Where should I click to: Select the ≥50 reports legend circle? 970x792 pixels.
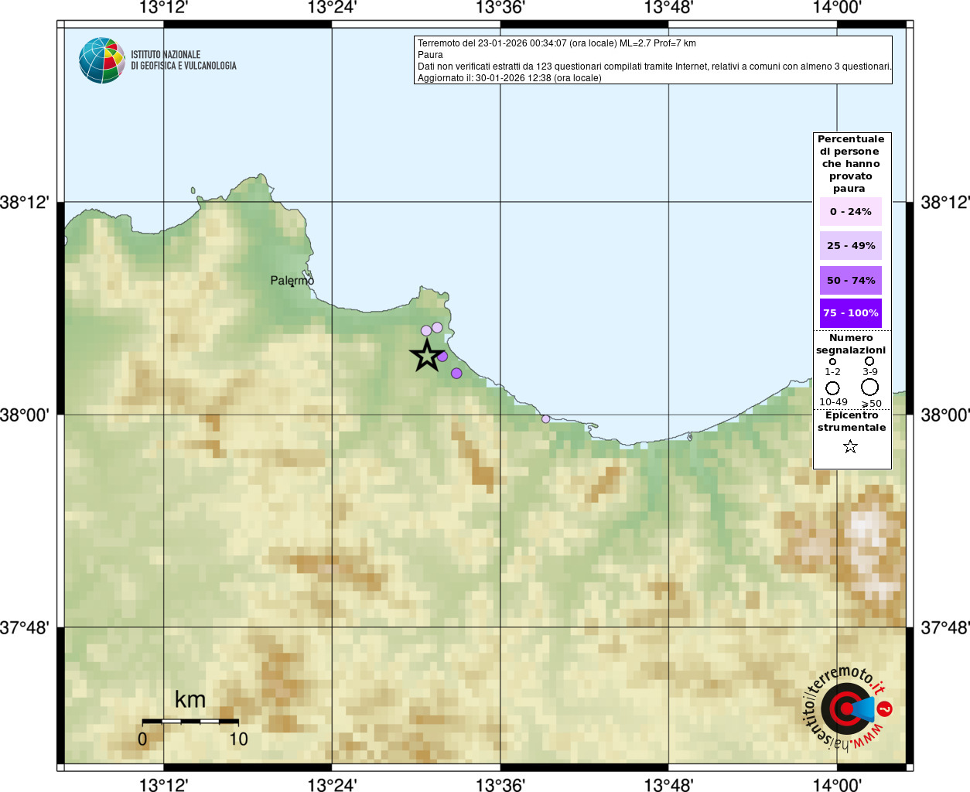pyautogui.click(x=870, y=387)
